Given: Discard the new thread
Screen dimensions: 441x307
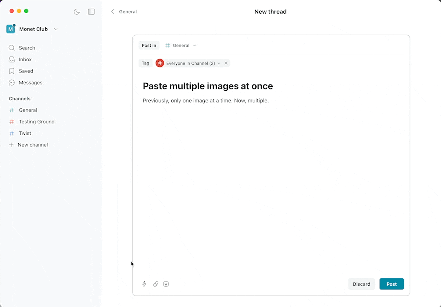Looking at the screenshot, I should (362, 284).
